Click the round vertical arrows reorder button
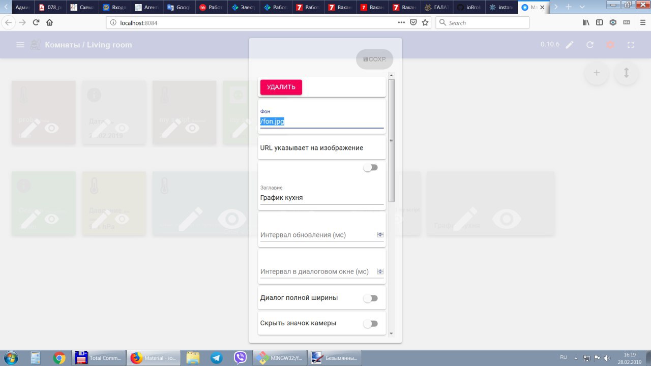 tap(627, 73)
